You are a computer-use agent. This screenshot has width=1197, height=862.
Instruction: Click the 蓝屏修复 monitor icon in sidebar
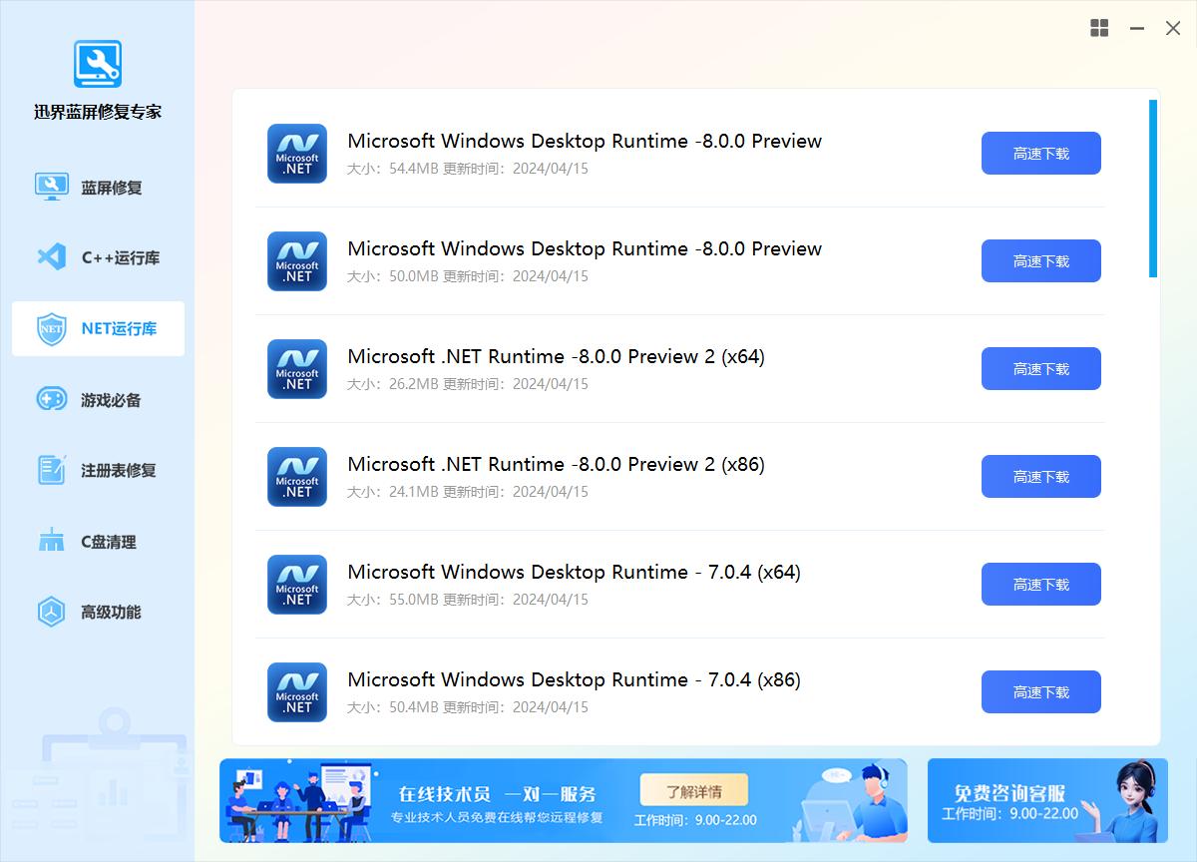51,187
